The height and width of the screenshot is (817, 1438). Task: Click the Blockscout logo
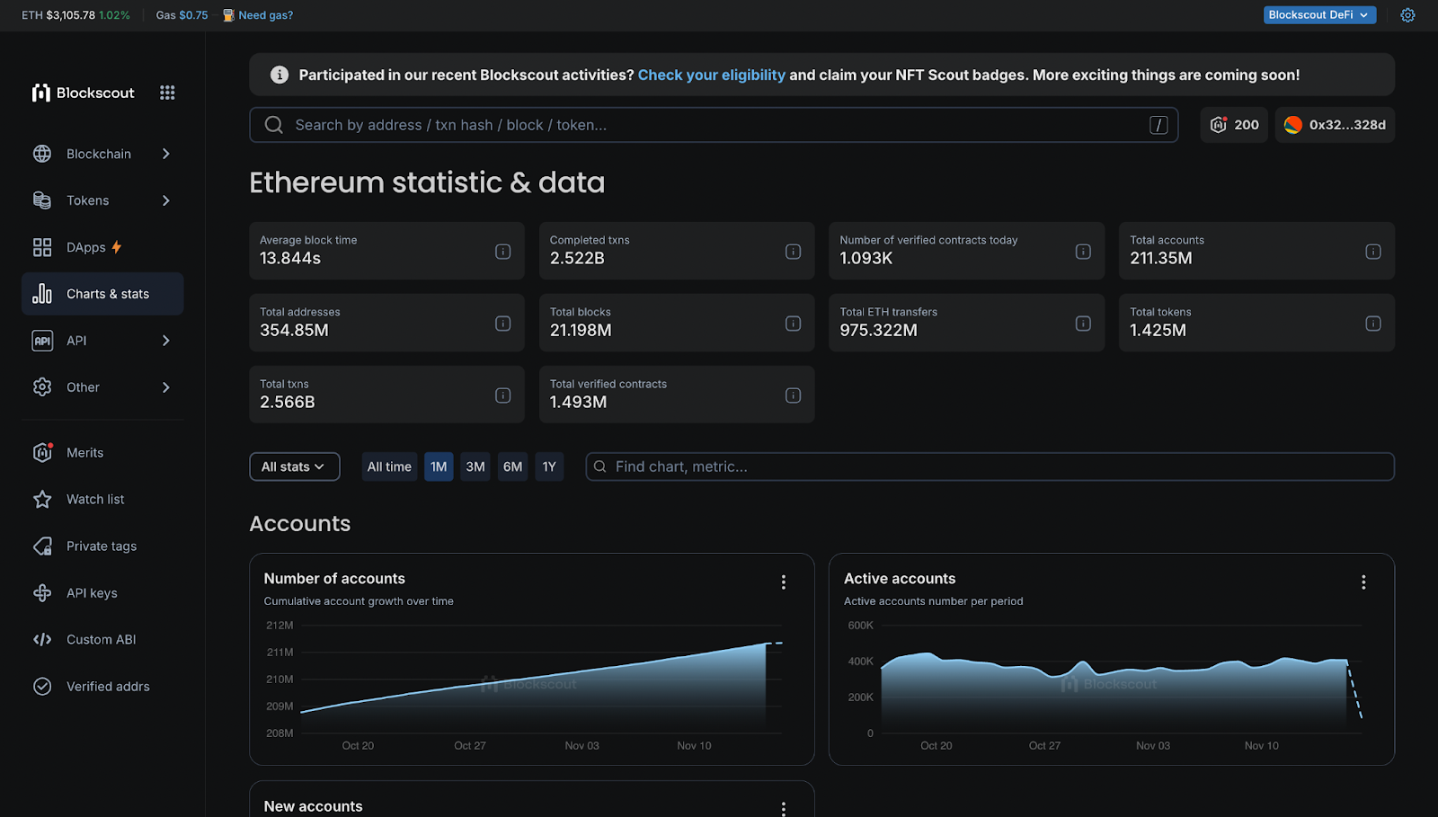pyautogui.click(x=83, y=93)
